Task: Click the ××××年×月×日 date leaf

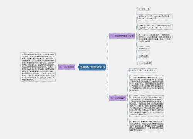Action: (145, 63)
